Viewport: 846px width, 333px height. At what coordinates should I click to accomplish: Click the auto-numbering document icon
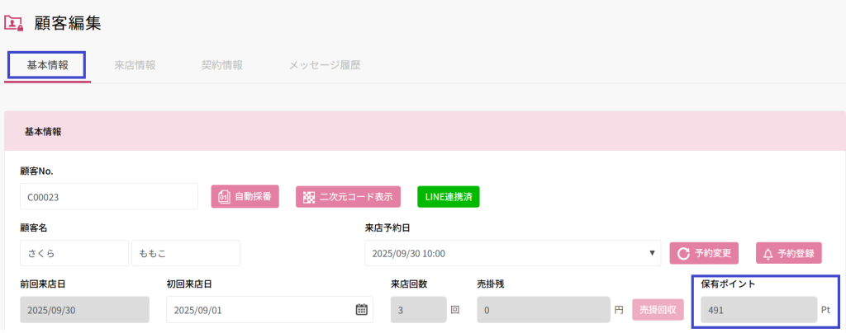[x=224, y=197]
